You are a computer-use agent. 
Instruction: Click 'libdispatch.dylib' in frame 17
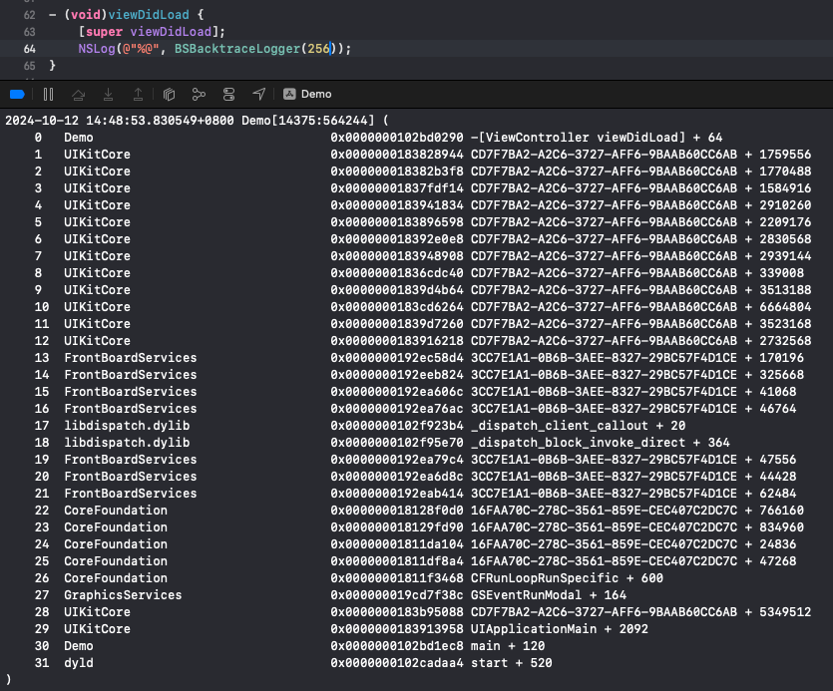(x=127, y=426)
